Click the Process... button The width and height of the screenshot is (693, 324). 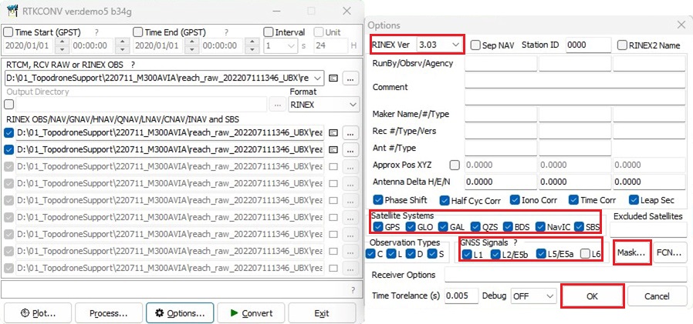tap(109, 313)
